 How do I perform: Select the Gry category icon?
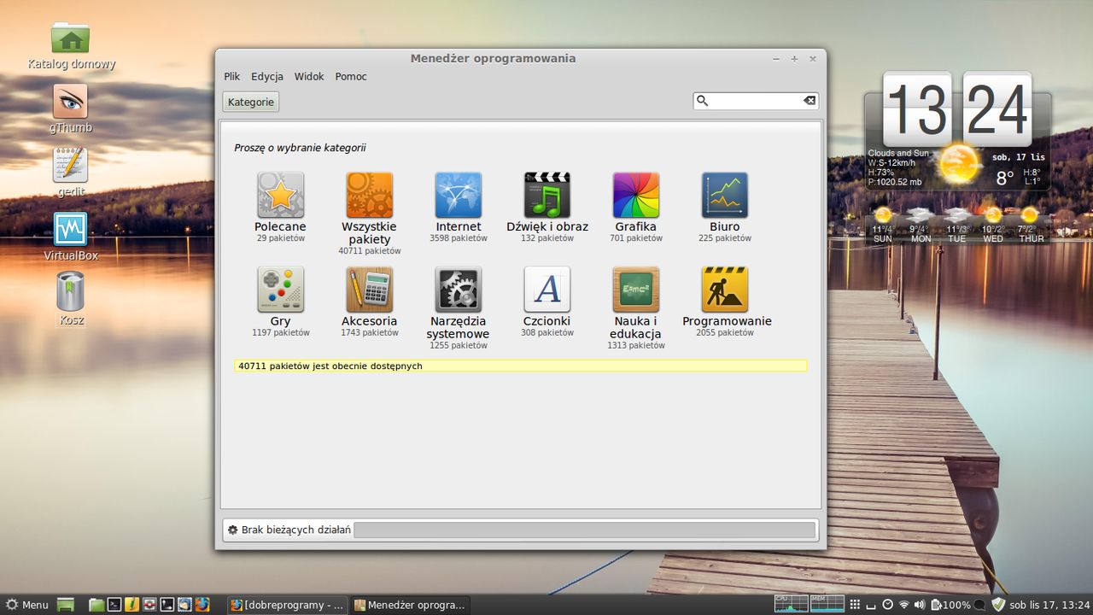(280, 290)
